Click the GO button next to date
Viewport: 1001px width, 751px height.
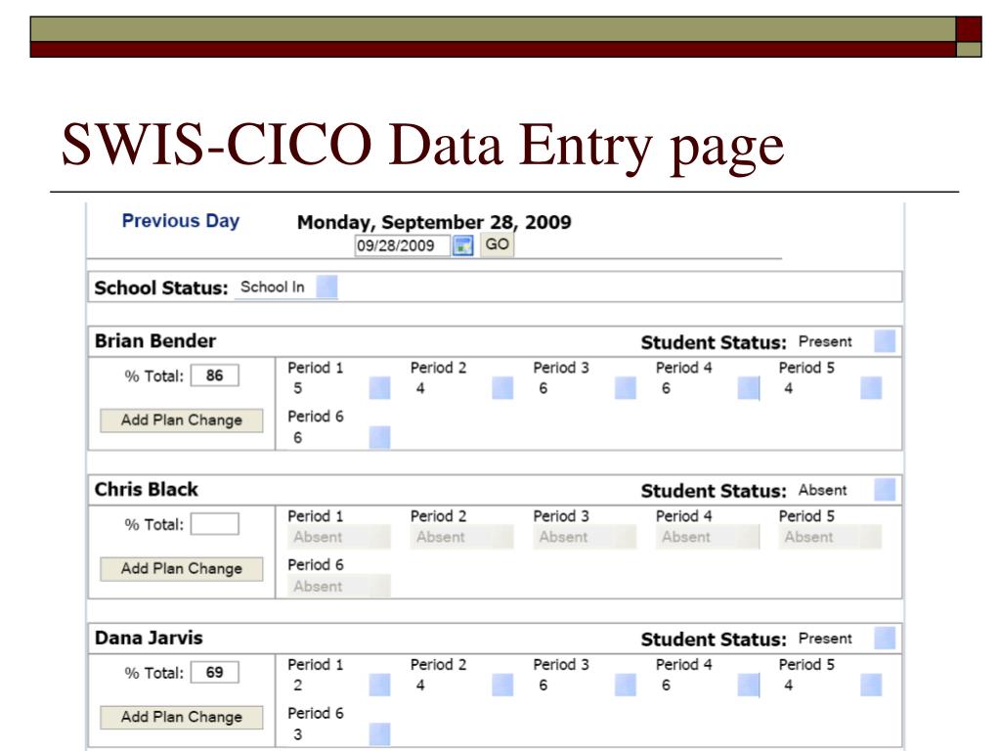point(497,244)
